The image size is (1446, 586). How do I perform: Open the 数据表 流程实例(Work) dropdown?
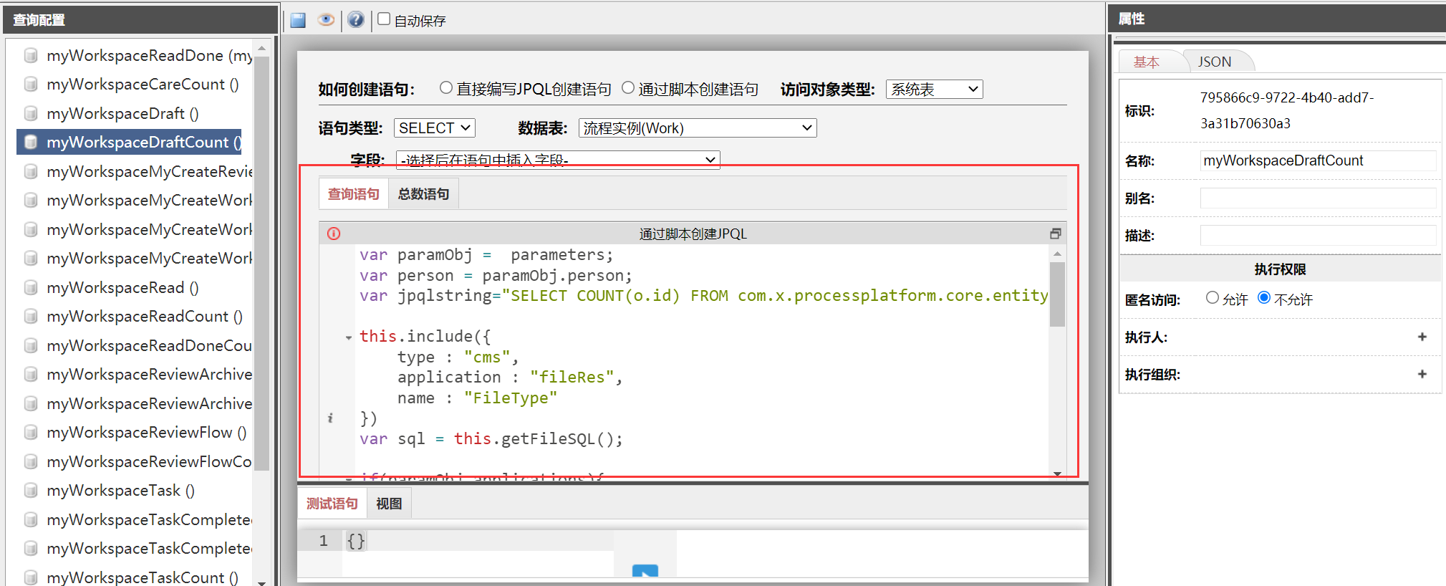pos(697,128)
